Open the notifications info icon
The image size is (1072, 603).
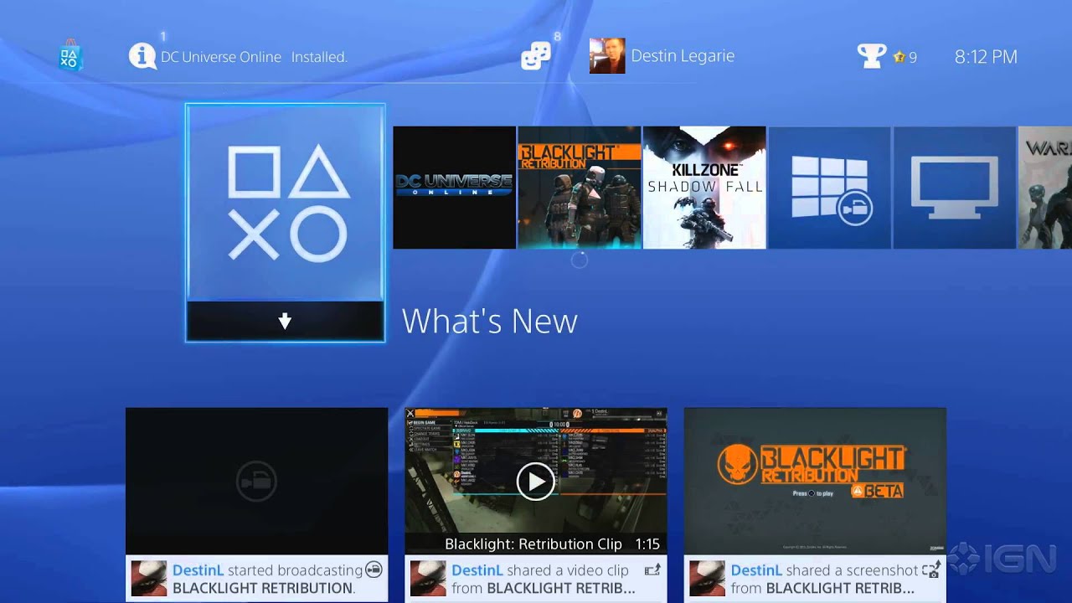(142, 56)
